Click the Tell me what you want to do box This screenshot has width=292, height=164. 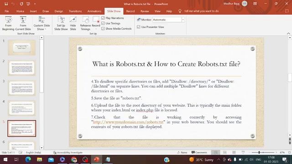click(201, 11)
